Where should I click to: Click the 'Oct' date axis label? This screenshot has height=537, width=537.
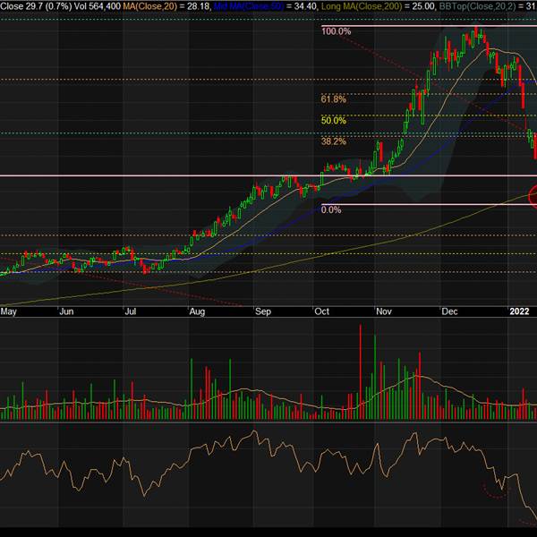(x=321, y=311)
